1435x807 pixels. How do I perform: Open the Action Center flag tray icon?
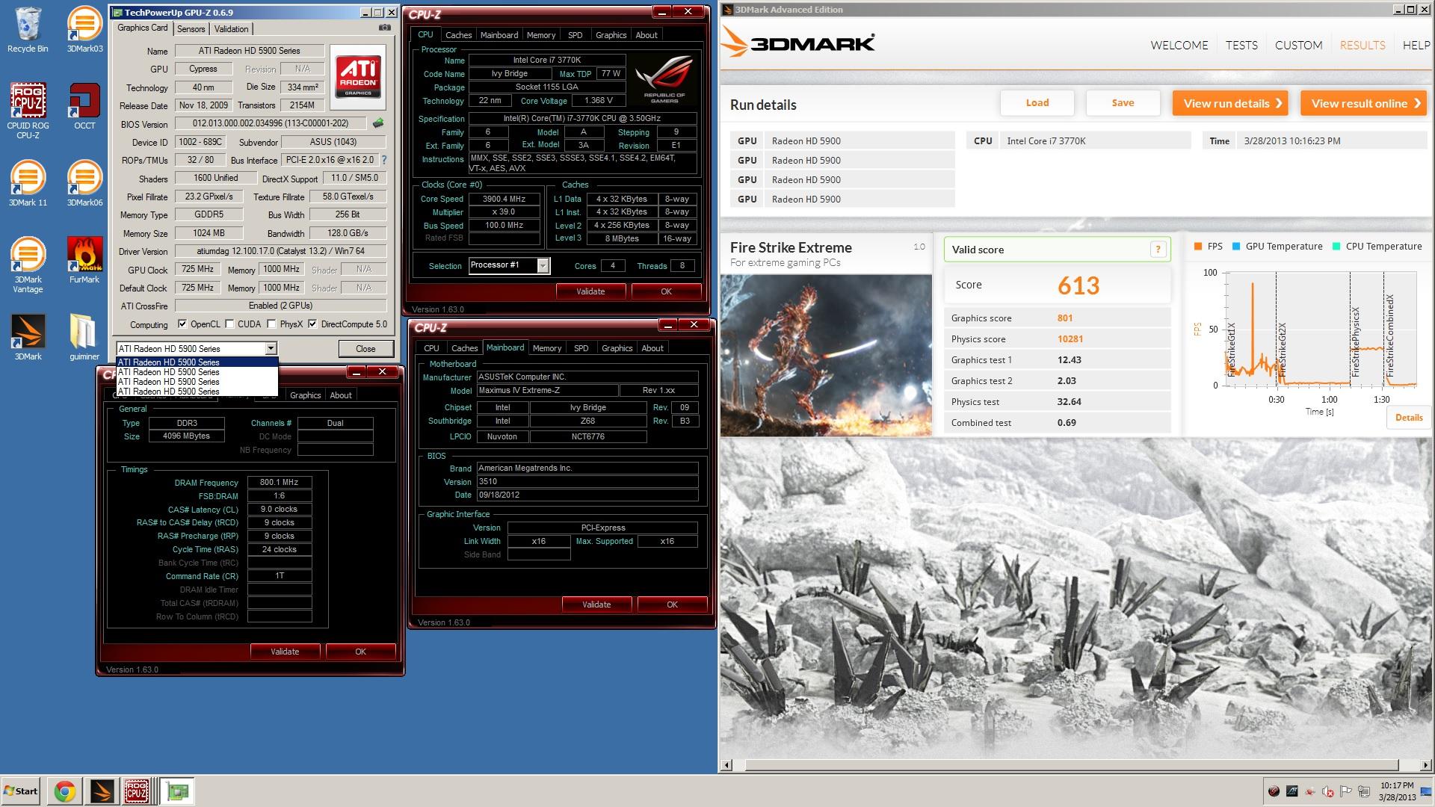coord(1346,792)
